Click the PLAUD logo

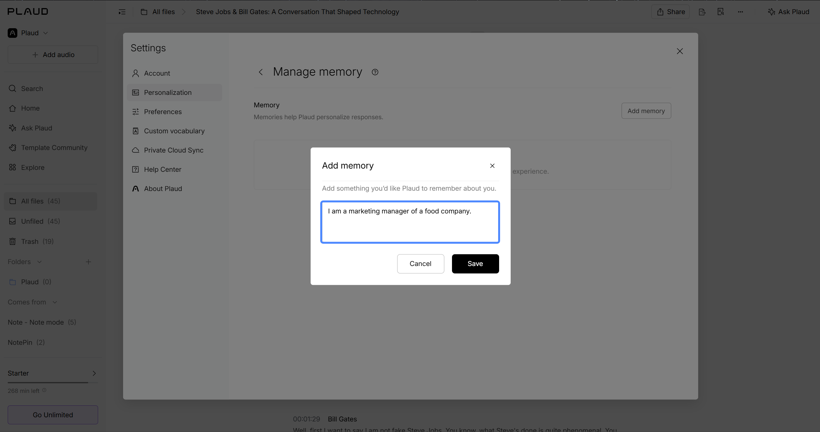coord(28,12)
